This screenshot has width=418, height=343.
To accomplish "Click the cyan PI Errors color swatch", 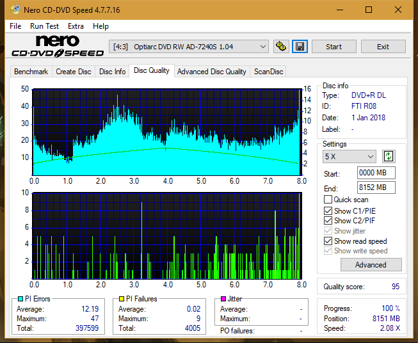I will 20,299.
